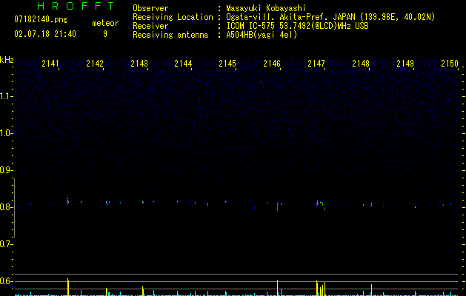The image size is (466, 296).
Task: Click the 2145 time axis label
Action: (227, 64)
